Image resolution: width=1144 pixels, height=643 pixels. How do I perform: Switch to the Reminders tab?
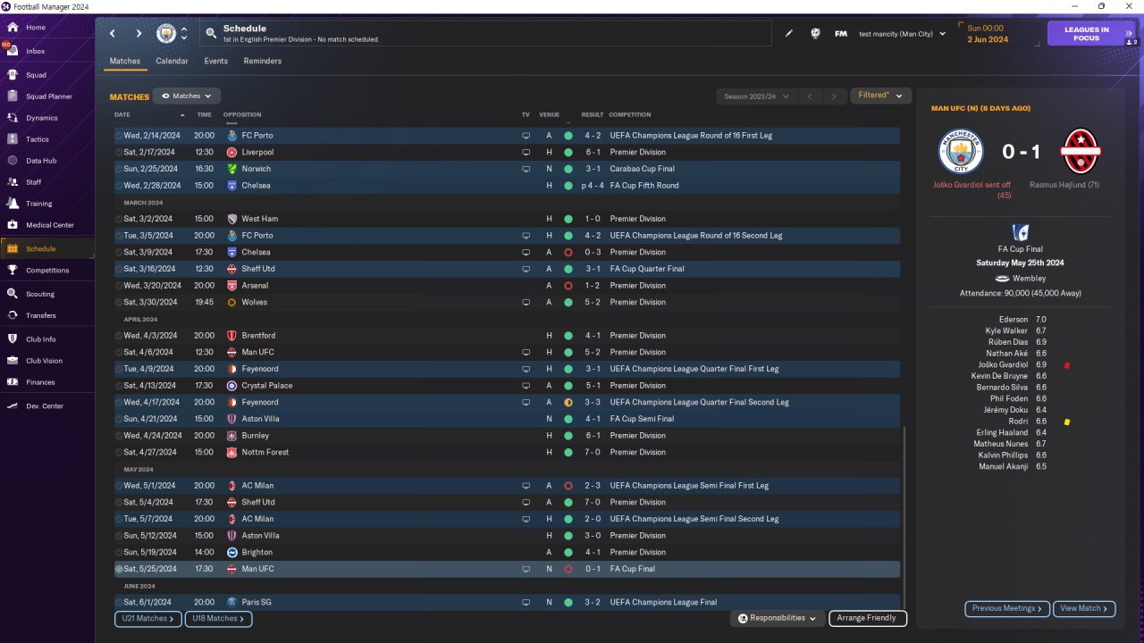coord(263,61)
